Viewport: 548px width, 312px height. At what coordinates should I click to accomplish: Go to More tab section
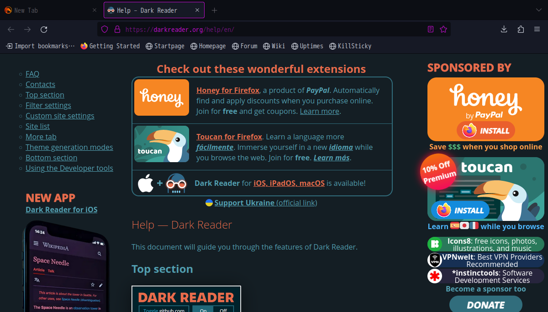tap(41, 137)
